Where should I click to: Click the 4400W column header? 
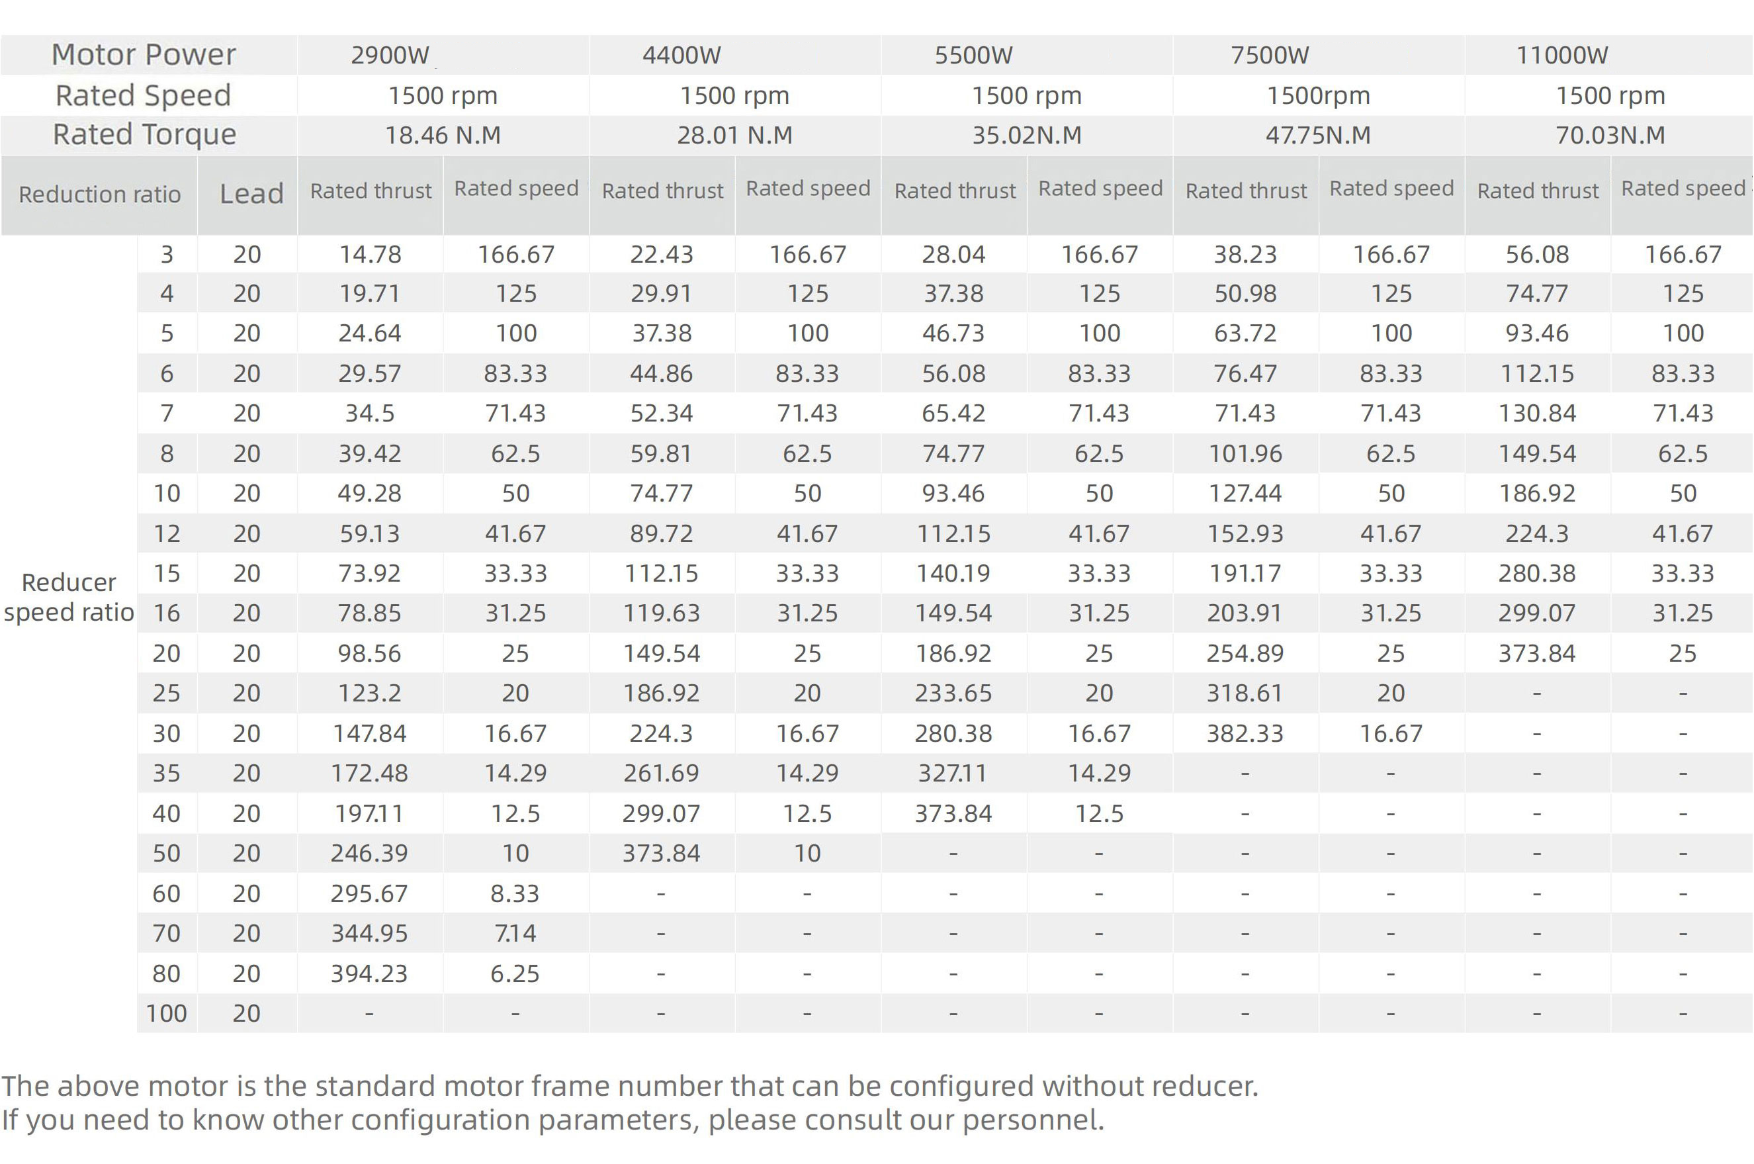pos(681,55)
